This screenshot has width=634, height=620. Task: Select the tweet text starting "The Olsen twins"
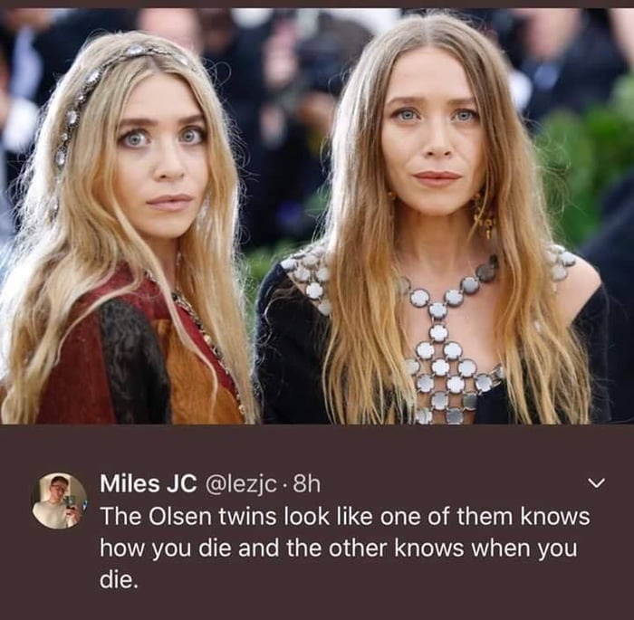pyautogui.click(x=344, y=548)
